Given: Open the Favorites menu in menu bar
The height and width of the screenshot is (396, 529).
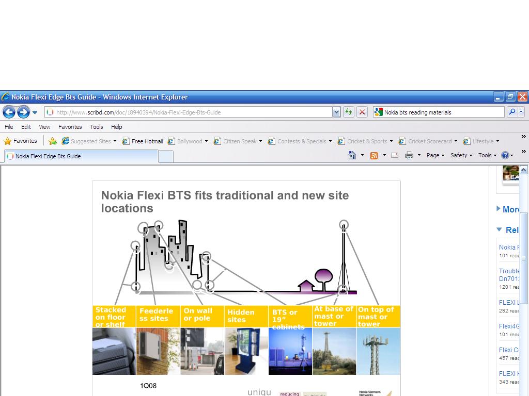Looking at the screenshot, I should coord(70,127).
